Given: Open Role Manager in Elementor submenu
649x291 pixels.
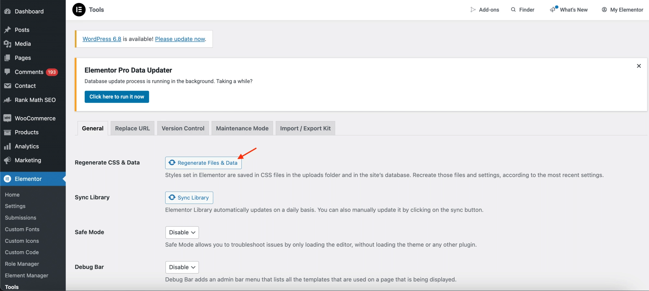Looking at the screenshot, I should tap(22, 264).
